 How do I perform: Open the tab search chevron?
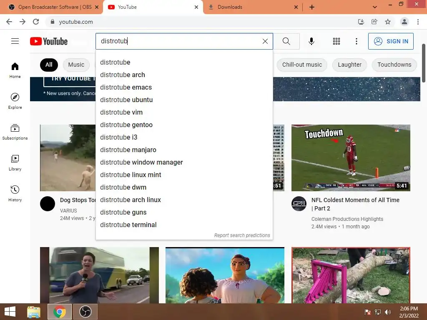(375, 7)
